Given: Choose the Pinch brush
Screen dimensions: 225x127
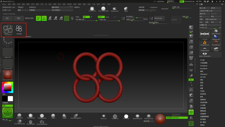Looking at the screenshot, I should [x=53, y=116].
